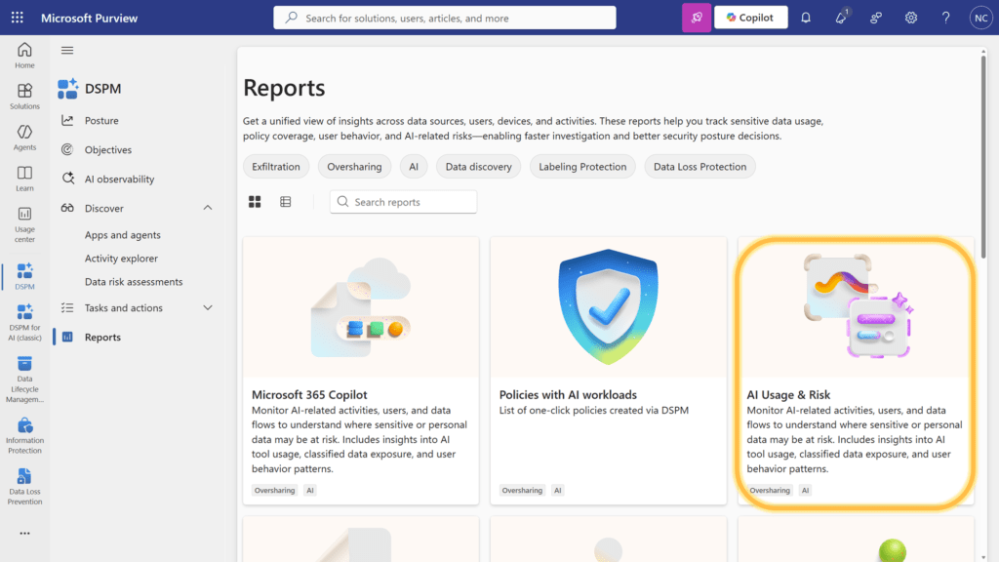999x562 pixels.
Task: Open the Help question mark
Action: 946,18
